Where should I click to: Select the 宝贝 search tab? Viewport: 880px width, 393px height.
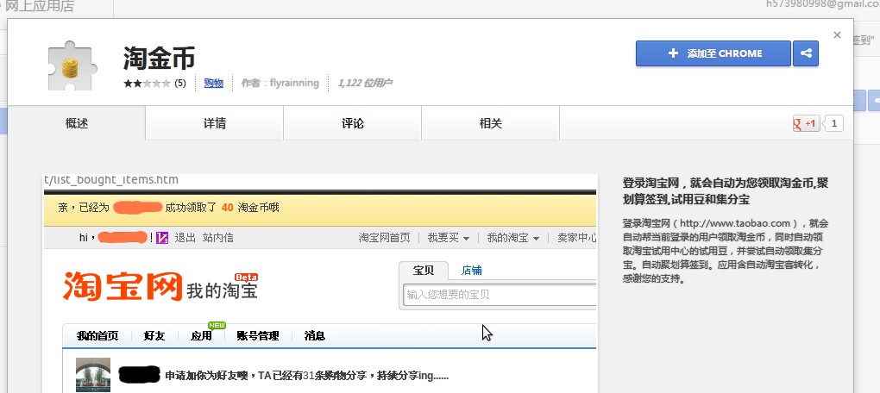click(x=424, y=271)
